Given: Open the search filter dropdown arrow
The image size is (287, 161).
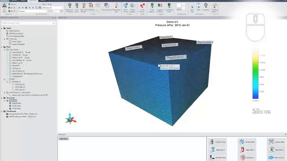Looking at the screenshot, I should (x=54, y=23).
